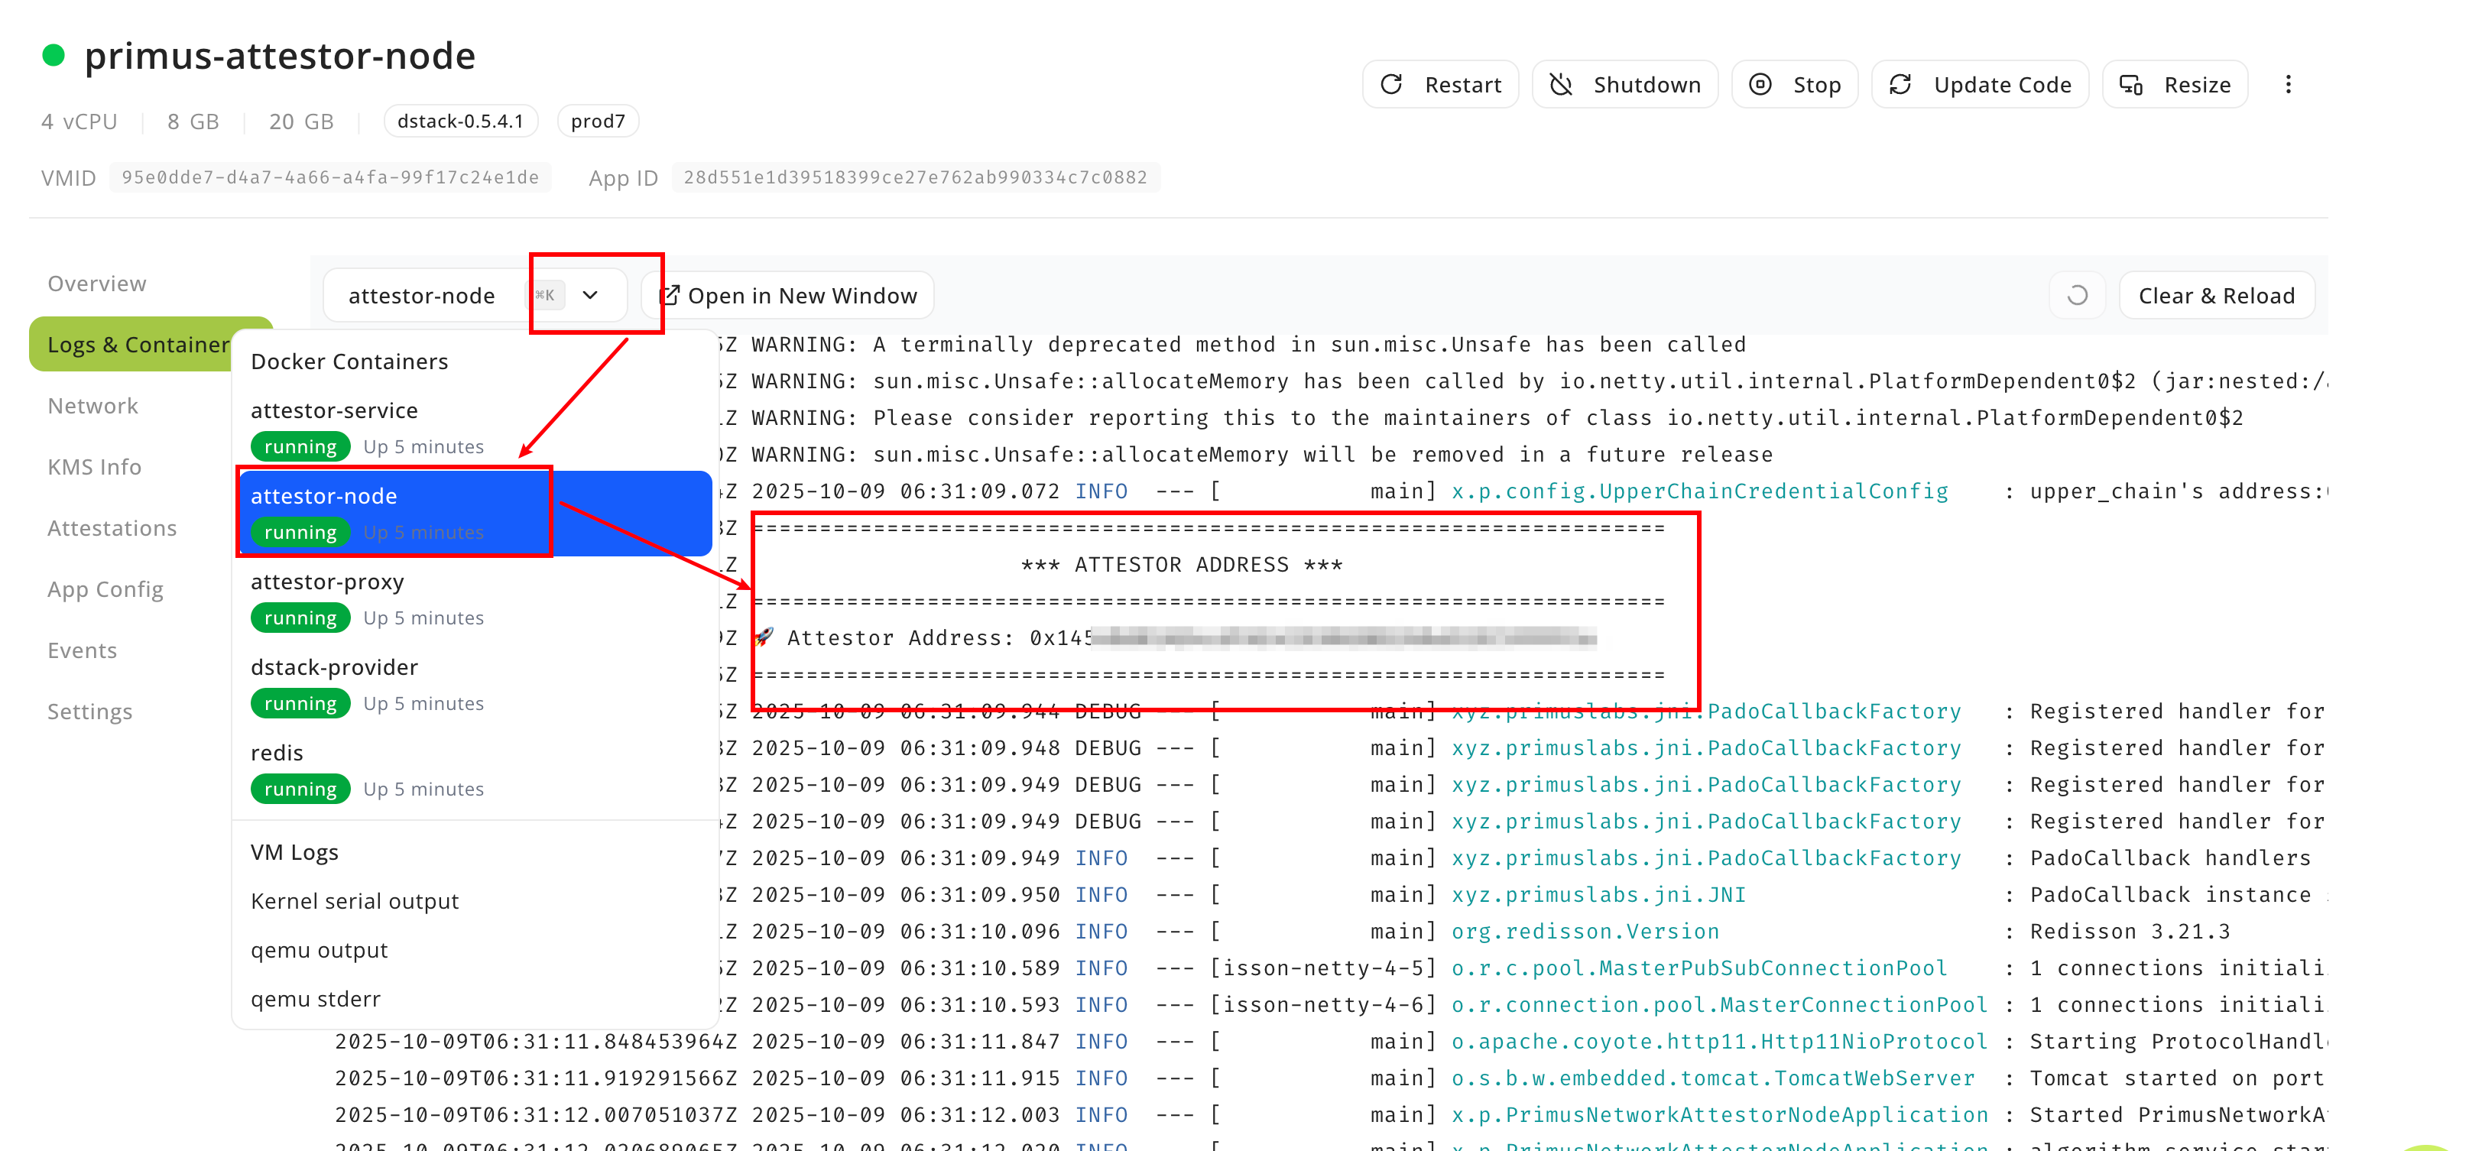Select the redis container entry

point(277,754)
